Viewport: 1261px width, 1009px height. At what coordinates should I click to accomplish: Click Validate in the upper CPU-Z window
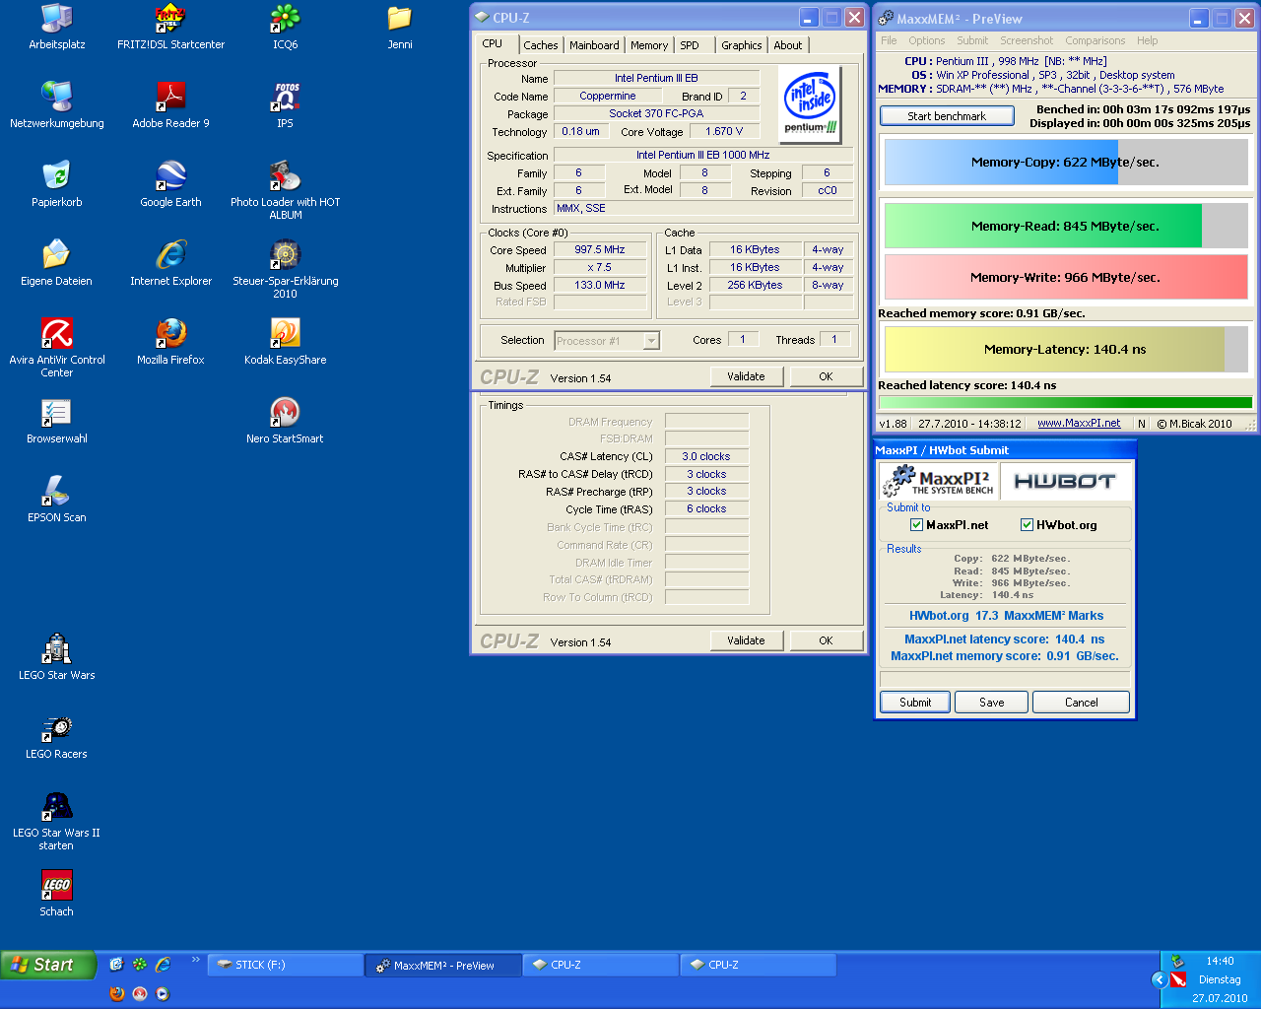(x=746, y=376)
